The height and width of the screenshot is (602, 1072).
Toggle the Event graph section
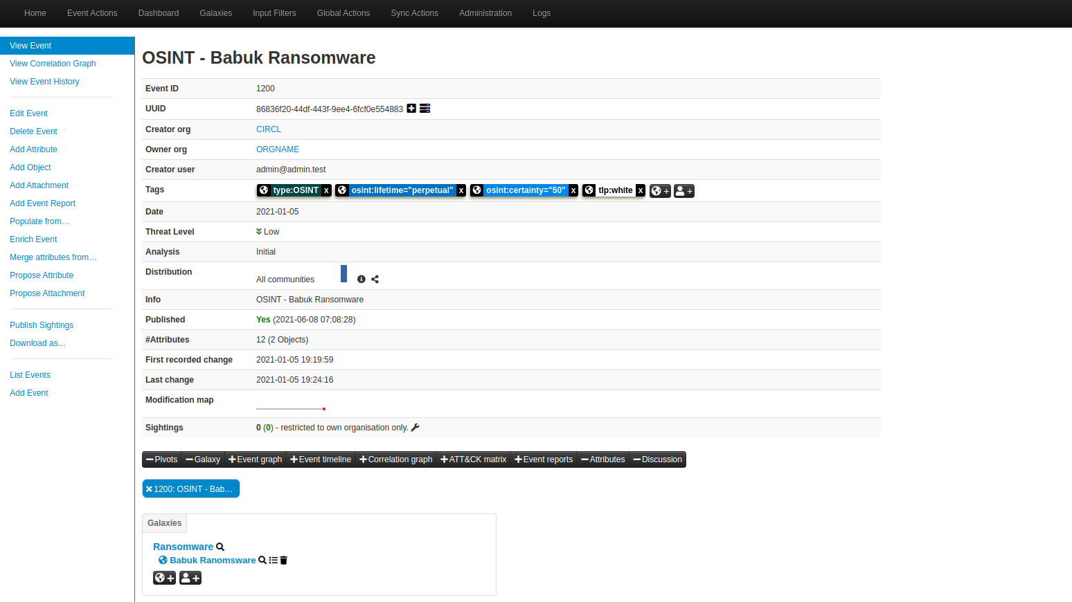click(256, 459)
